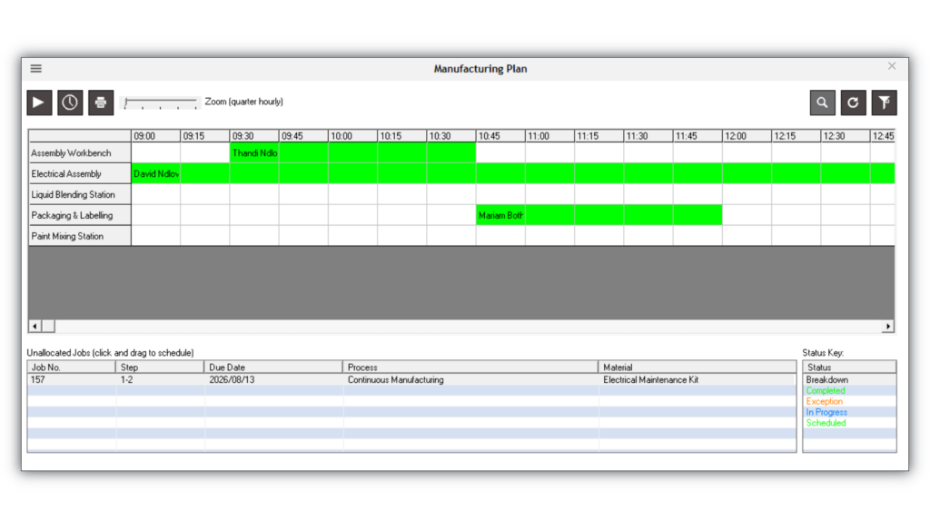930x529 pixels.
Task: Click the scroll right arrow
Action: click(x=888, y=327)
